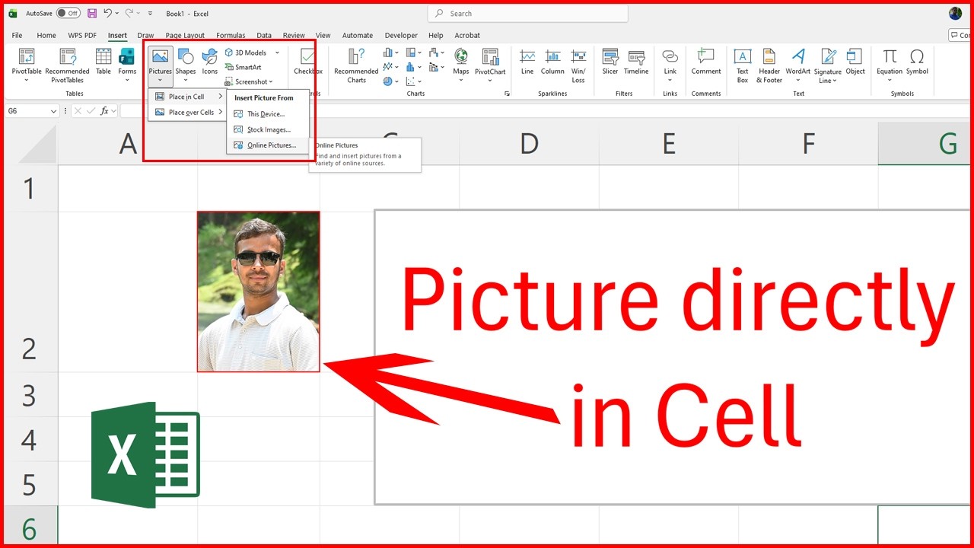Insert a Text Box

coord(742,65)
